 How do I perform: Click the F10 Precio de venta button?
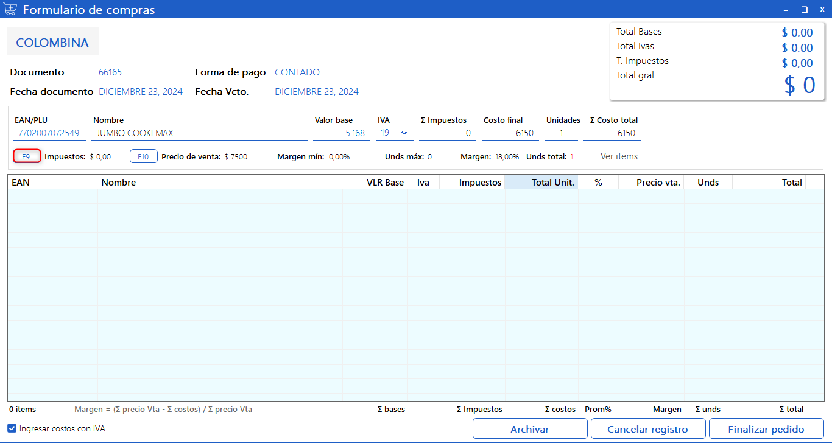point(144,156)
